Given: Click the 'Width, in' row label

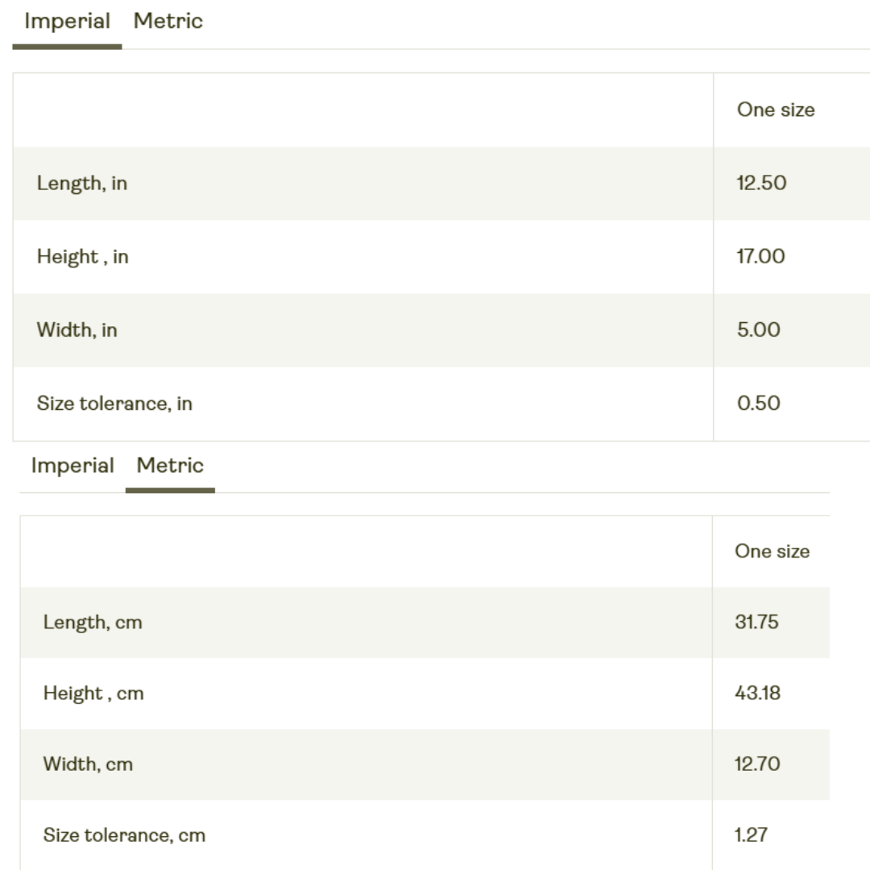Looking at the screenshot, I should pyautogui.click(x=77, y=329).
